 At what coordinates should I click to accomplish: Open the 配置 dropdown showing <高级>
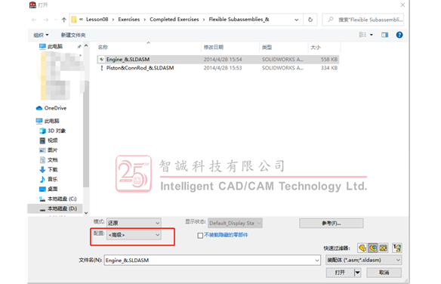134,235
